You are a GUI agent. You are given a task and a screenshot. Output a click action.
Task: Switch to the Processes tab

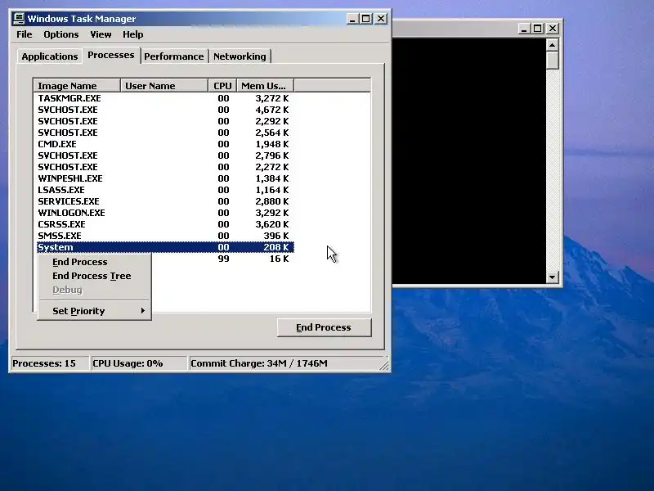pos(111,55)
